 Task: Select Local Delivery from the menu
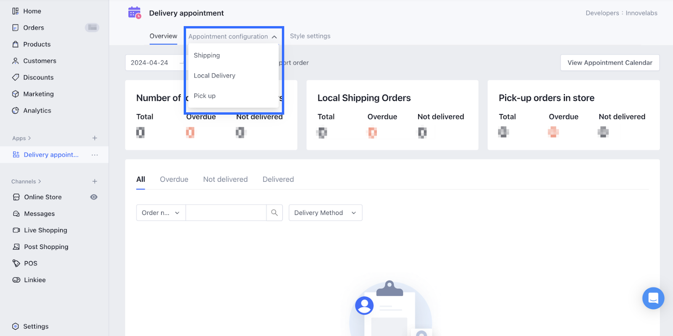(x=215, y=76)
